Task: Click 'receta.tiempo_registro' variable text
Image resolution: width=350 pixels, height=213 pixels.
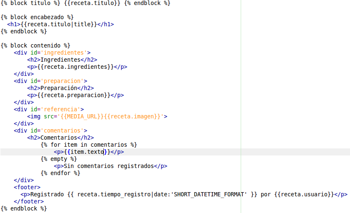Action: (114, 195)
